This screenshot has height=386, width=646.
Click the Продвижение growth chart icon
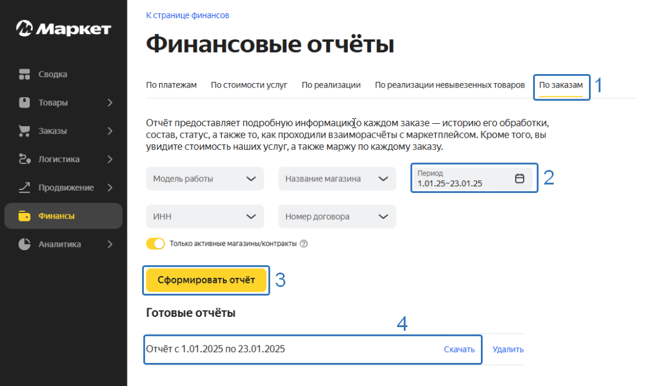point(24,188)
